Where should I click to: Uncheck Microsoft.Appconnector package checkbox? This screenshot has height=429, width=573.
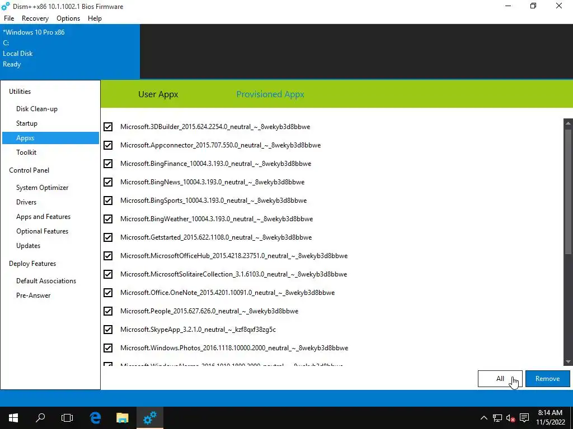(108, 145)
